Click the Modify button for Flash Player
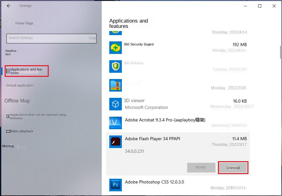The image size is (282, 196). click(x=201, y=167)
